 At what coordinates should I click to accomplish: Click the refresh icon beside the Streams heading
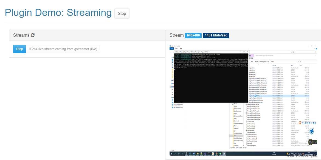(x=33, y=35)
